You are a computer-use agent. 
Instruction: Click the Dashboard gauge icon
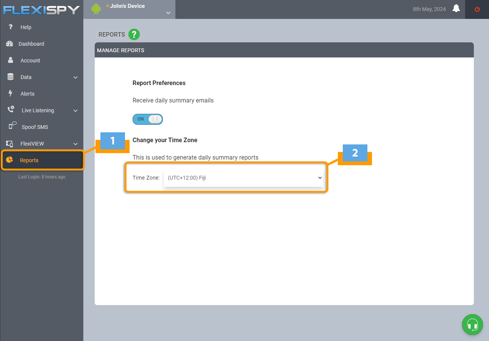(10, 44)
